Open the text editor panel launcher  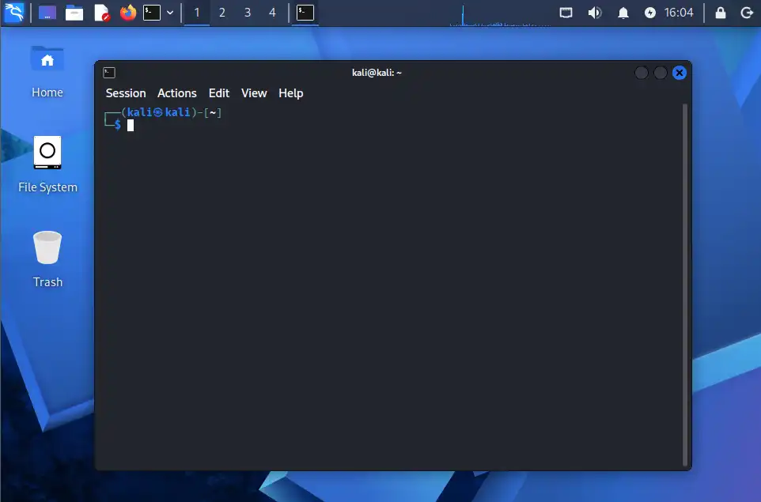click(x=101, y=13)
